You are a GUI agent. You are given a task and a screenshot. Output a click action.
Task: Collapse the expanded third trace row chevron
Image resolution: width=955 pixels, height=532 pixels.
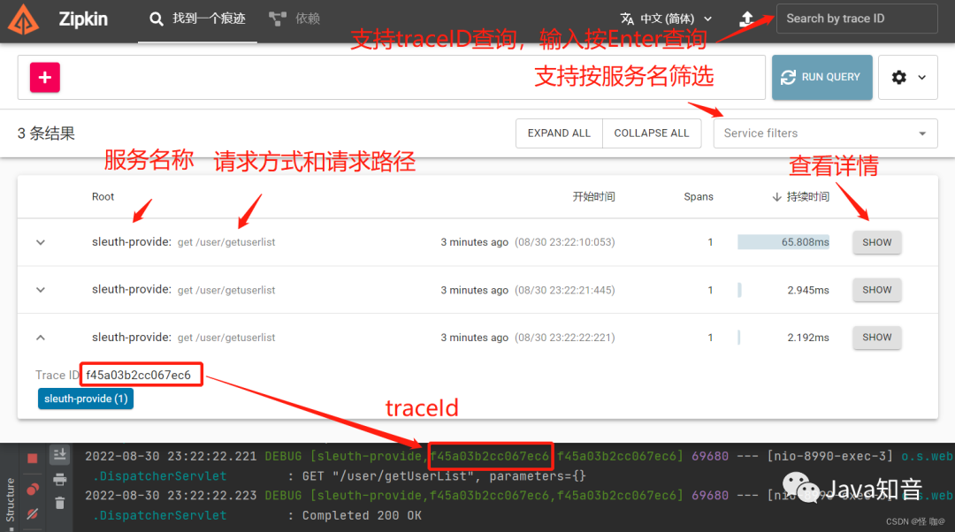tap(40, 337)
